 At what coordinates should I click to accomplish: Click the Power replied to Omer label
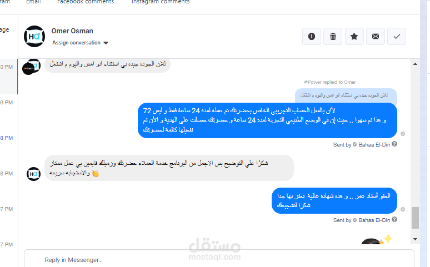329,82
